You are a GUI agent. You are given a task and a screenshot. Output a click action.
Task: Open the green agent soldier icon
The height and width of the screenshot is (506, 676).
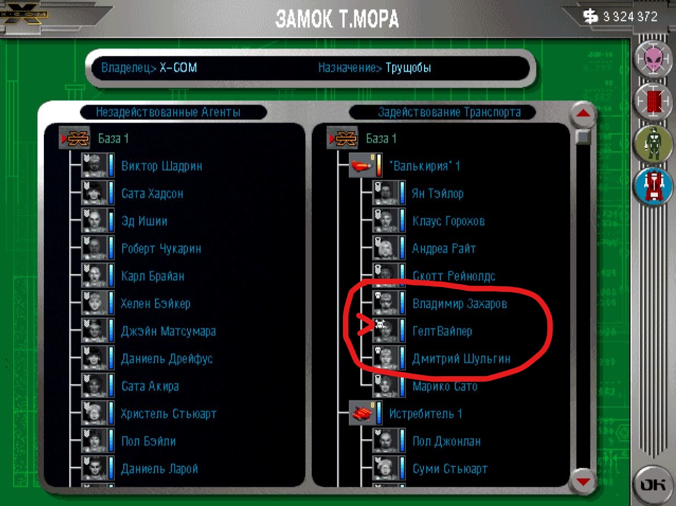[652, 143]
